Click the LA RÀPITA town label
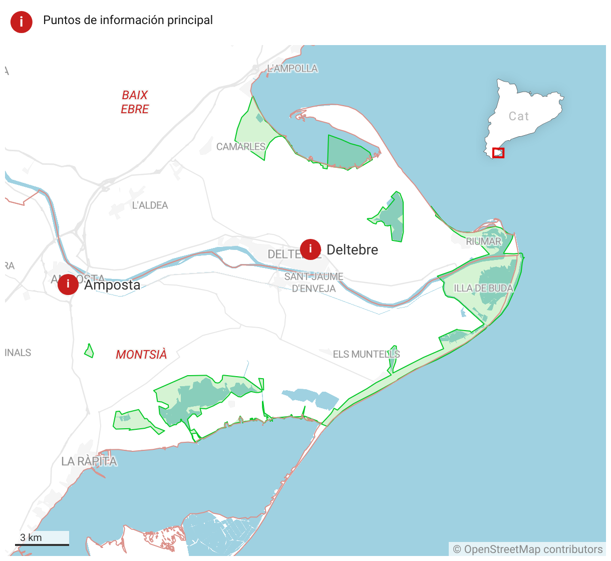The width and height of the screenshot is (611, 561). [x=89, y=461]
